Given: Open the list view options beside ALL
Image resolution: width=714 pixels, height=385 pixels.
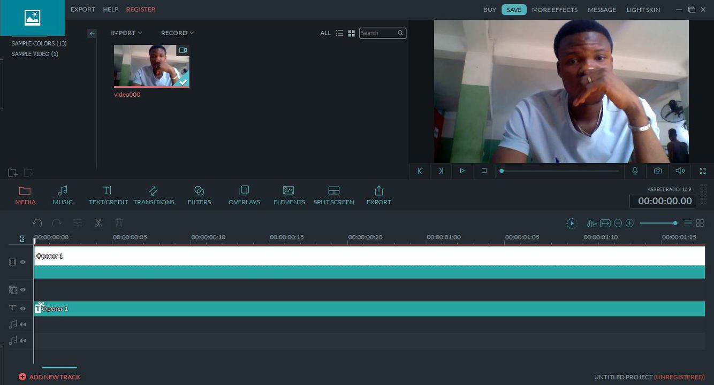Looking at the screenshot, I should [x=339, y=33].
